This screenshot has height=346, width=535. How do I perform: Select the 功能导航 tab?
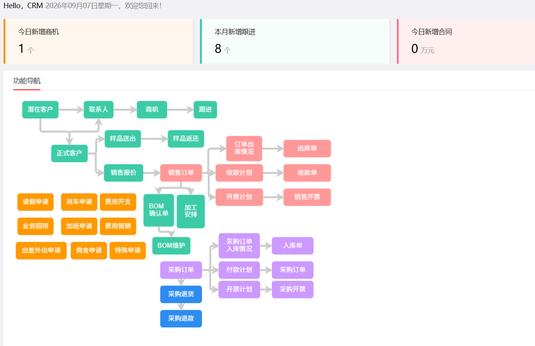click(x=27, y=81)
